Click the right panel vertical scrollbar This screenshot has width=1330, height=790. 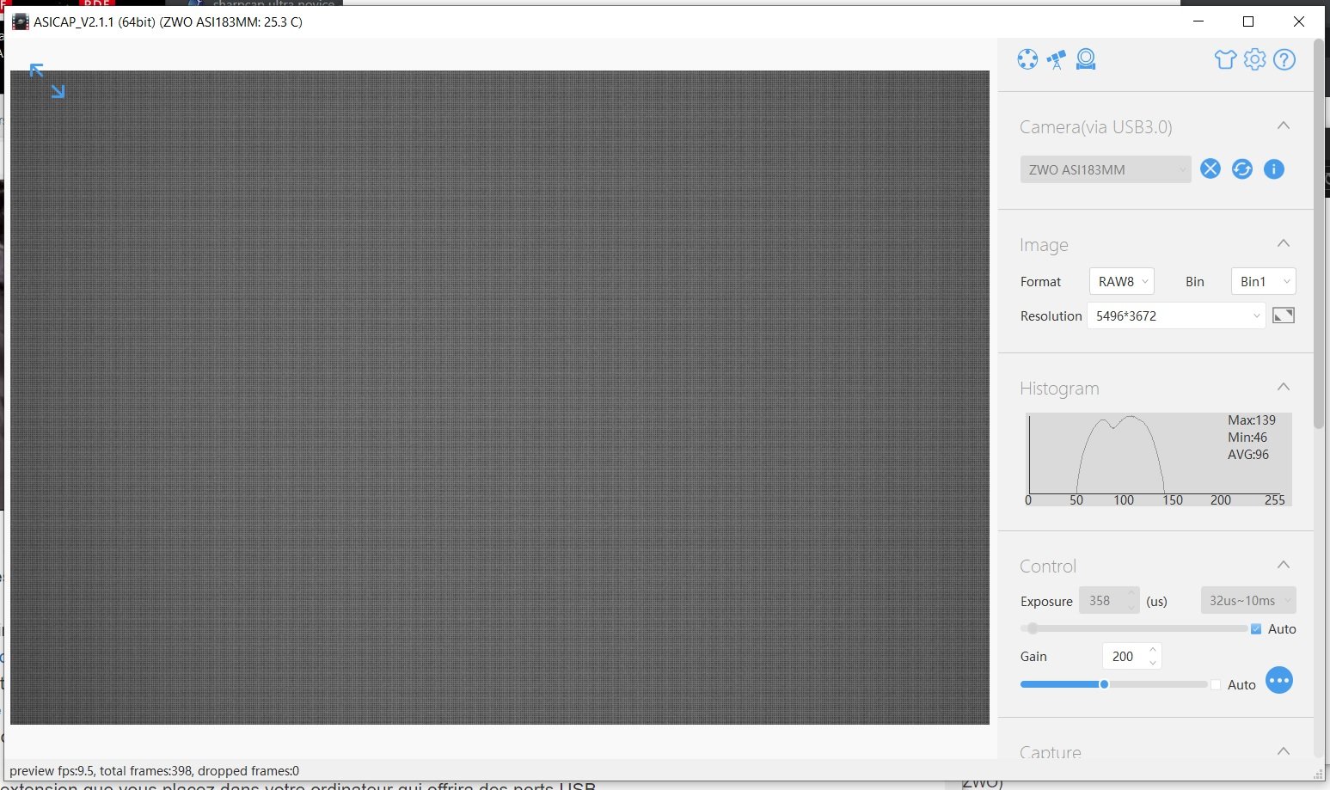click(1319, 234)
